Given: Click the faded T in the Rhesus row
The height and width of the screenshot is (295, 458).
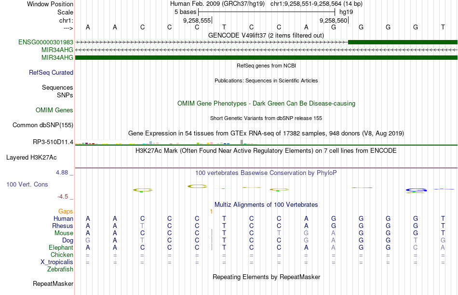Looking at the screenshot, I should pyautogui.click(x=142, y=226).
